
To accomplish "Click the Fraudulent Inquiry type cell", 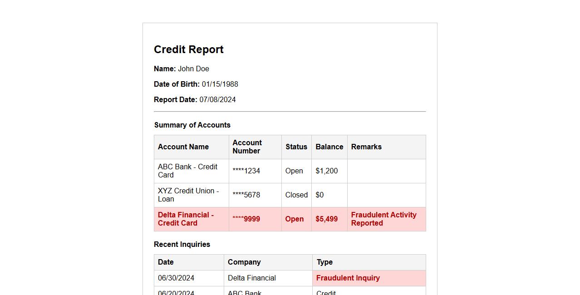I will click(348, 278).
